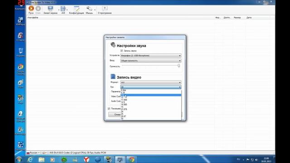The image size is (290, 163).
Task: Open the Захват экрана screen capture tool
Action: [50, 10]
